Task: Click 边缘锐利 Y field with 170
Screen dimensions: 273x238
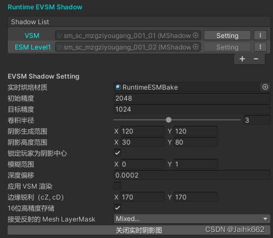Action: 196,197
